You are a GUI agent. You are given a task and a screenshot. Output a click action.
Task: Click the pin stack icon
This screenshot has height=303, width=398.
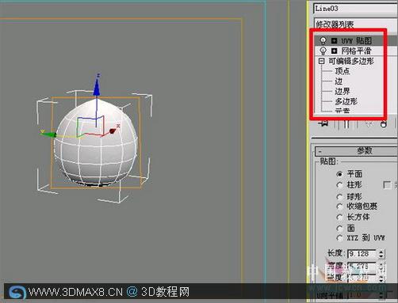click(323, 124)
